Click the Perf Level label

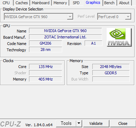86,16
